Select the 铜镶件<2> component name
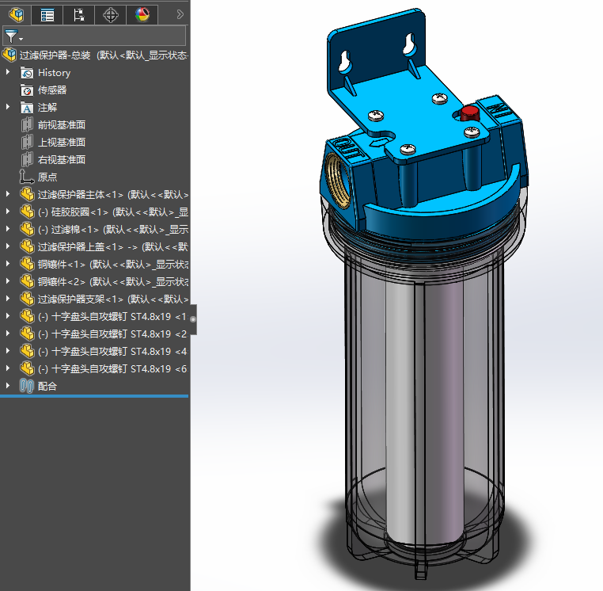 [x=62, y=282]
